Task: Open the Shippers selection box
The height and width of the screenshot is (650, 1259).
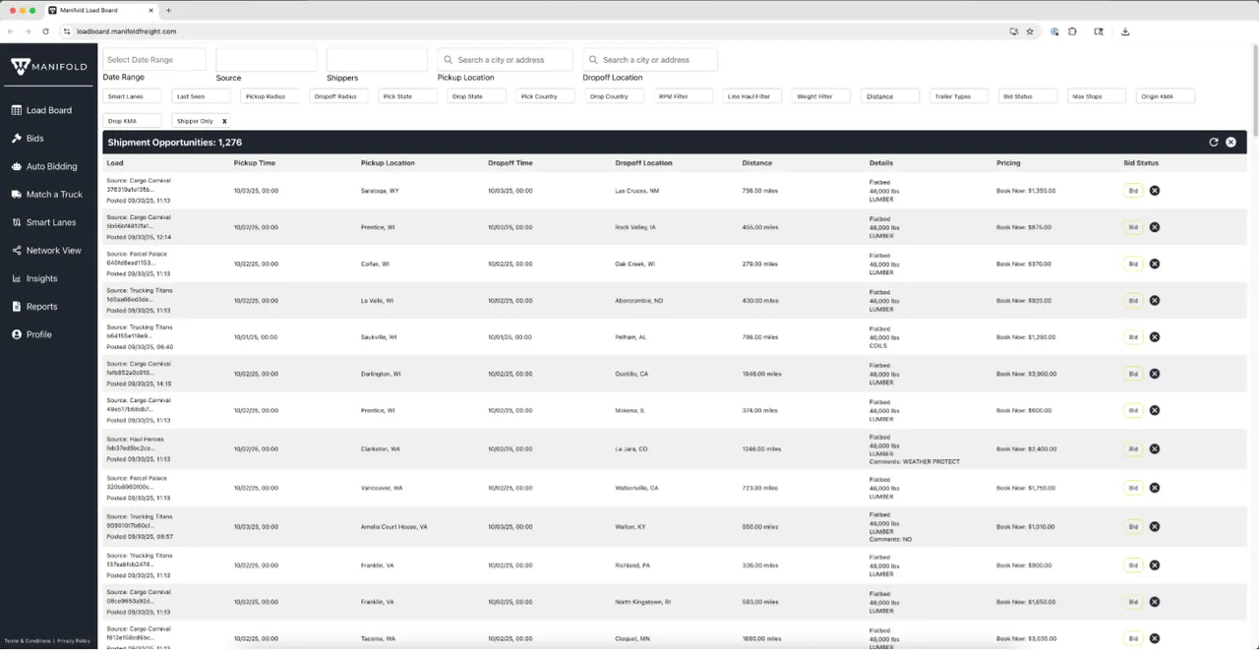Action: pyautogui.click(x=377, y=59)
